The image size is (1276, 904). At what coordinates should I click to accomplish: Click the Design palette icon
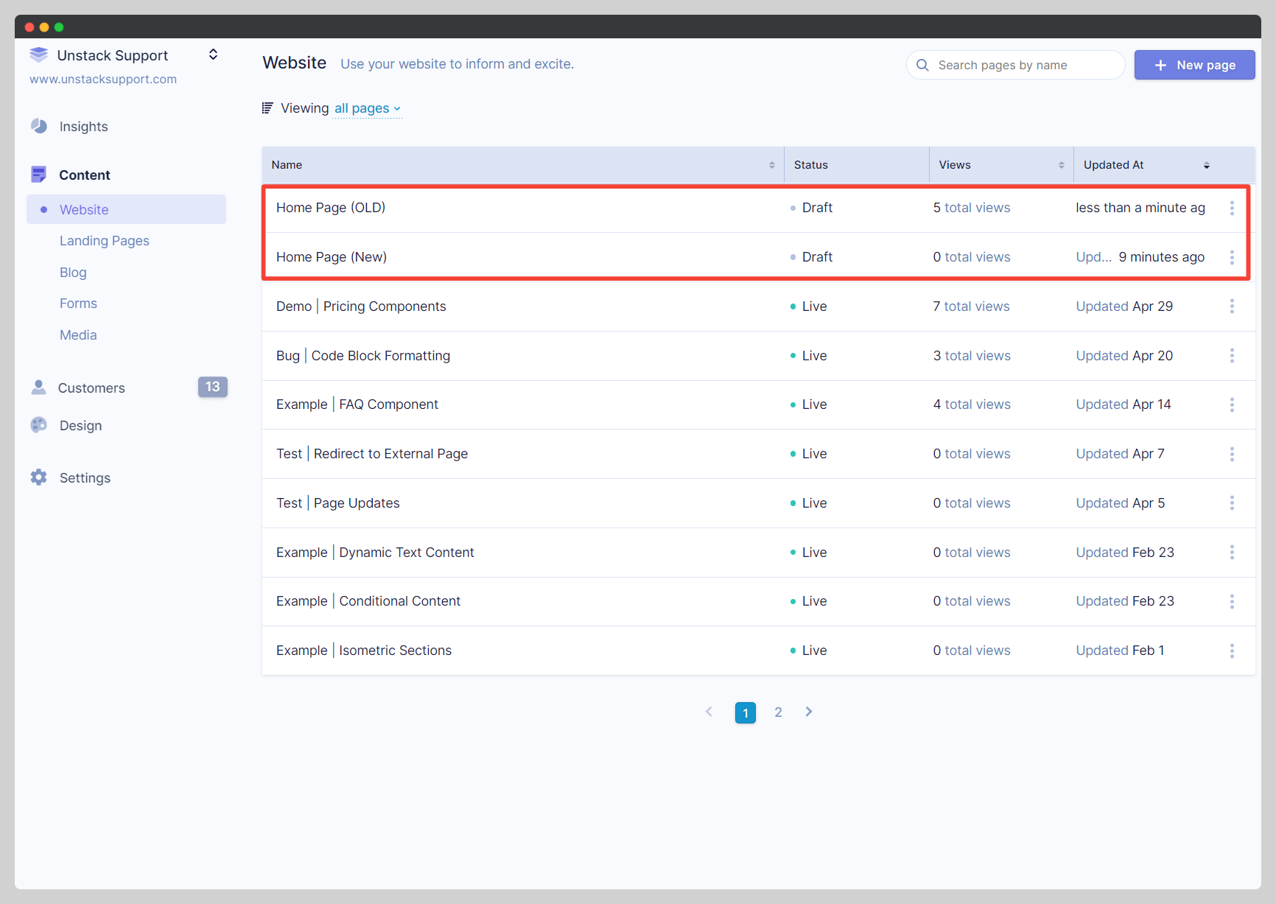tap(39, 425)
